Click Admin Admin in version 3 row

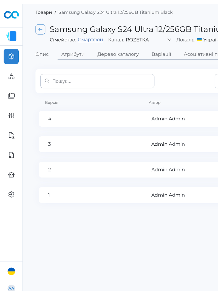(168, 144)
